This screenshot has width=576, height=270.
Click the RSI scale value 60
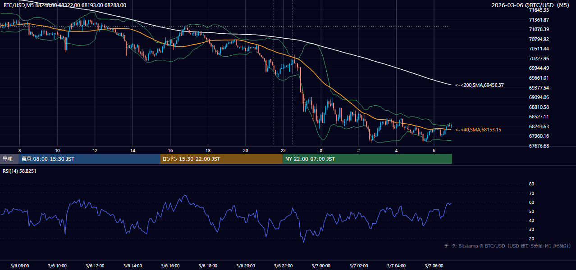(x=531, y=202)
